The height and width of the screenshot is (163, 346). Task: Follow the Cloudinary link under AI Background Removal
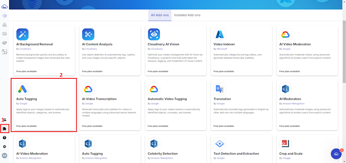coord(25,49)
